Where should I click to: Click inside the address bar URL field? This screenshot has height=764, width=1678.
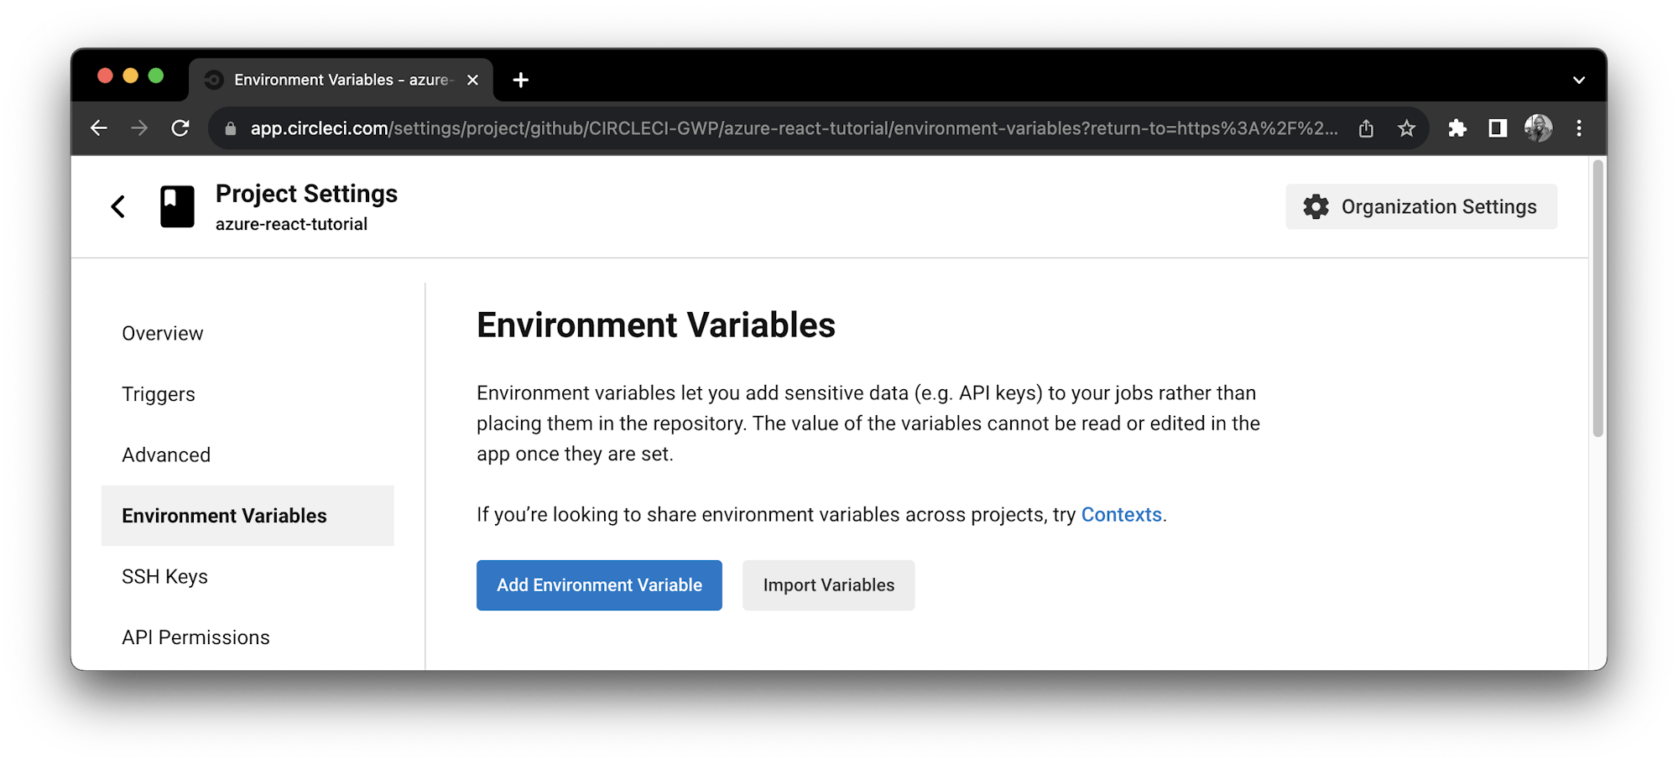[x=755, y=127]
